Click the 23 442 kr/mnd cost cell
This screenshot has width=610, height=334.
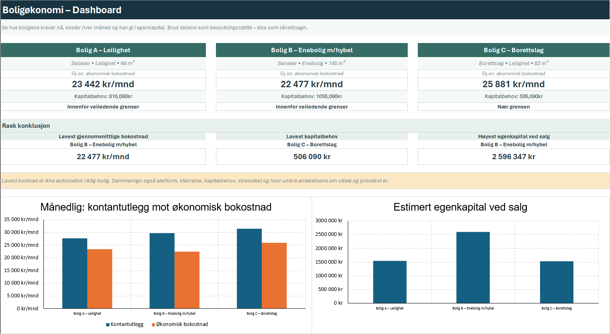[x=103, y=84]
